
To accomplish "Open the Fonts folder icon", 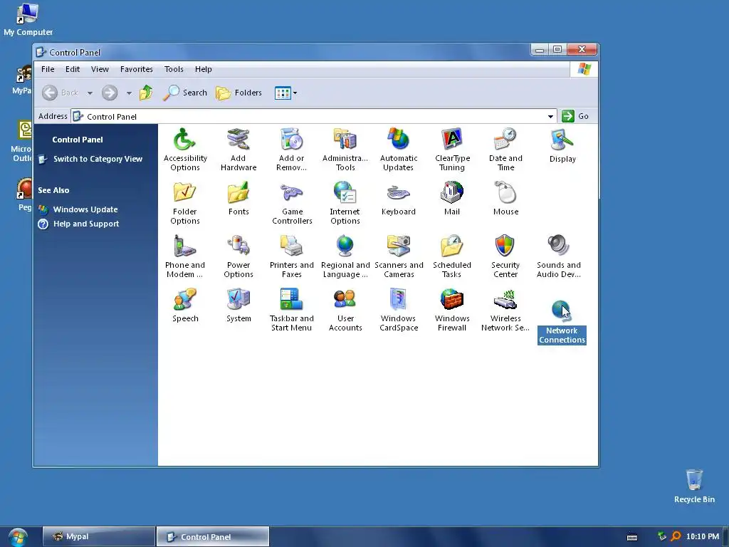I will click(x=238, y=199).
